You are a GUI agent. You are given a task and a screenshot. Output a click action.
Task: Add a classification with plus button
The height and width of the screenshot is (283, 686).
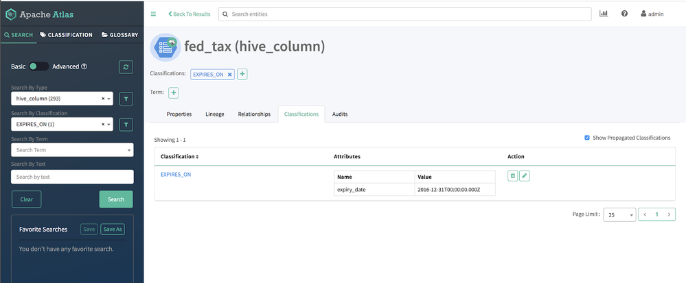(242, 74)
